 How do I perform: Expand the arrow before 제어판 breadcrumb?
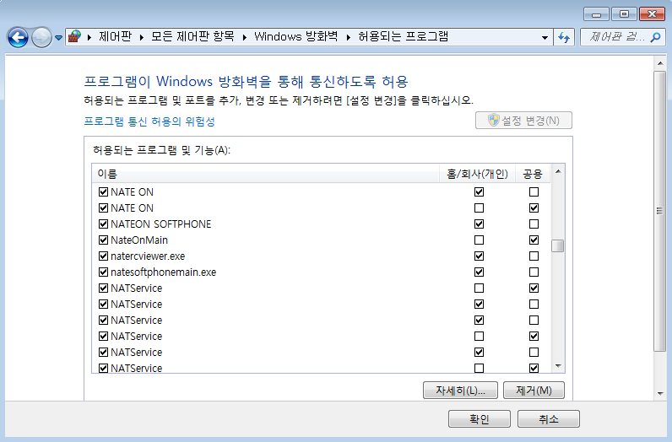[89, 38]
